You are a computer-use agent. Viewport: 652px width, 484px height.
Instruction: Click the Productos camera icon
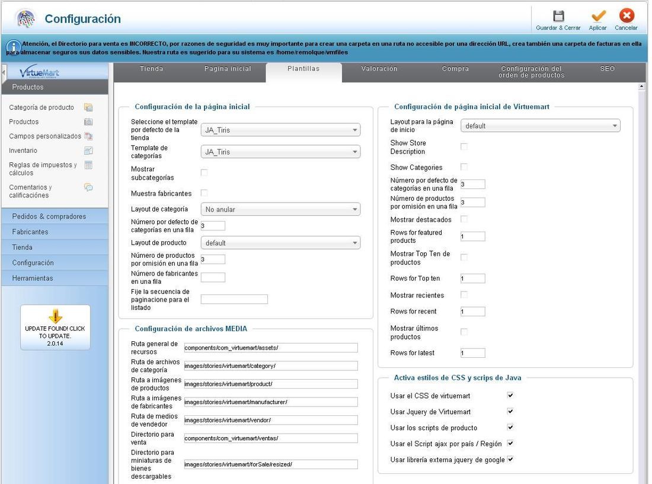coord(88,121)
